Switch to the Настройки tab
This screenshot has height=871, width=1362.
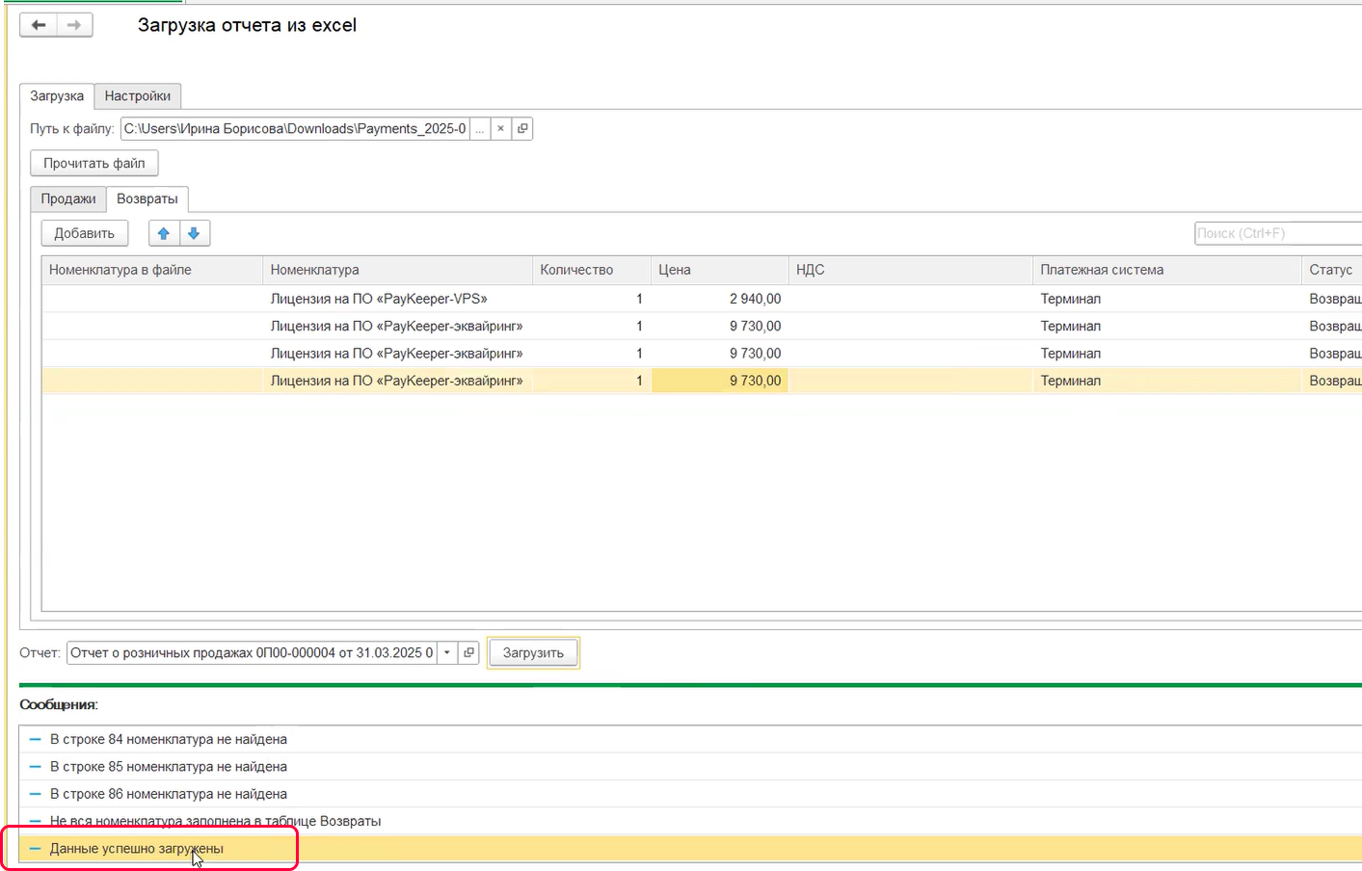tap(138, 96)
